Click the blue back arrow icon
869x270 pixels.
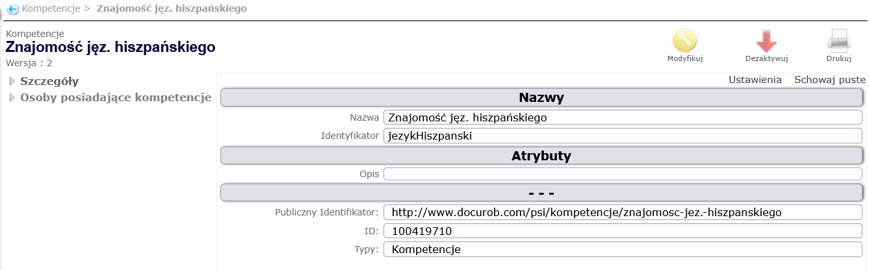(13, 10)
